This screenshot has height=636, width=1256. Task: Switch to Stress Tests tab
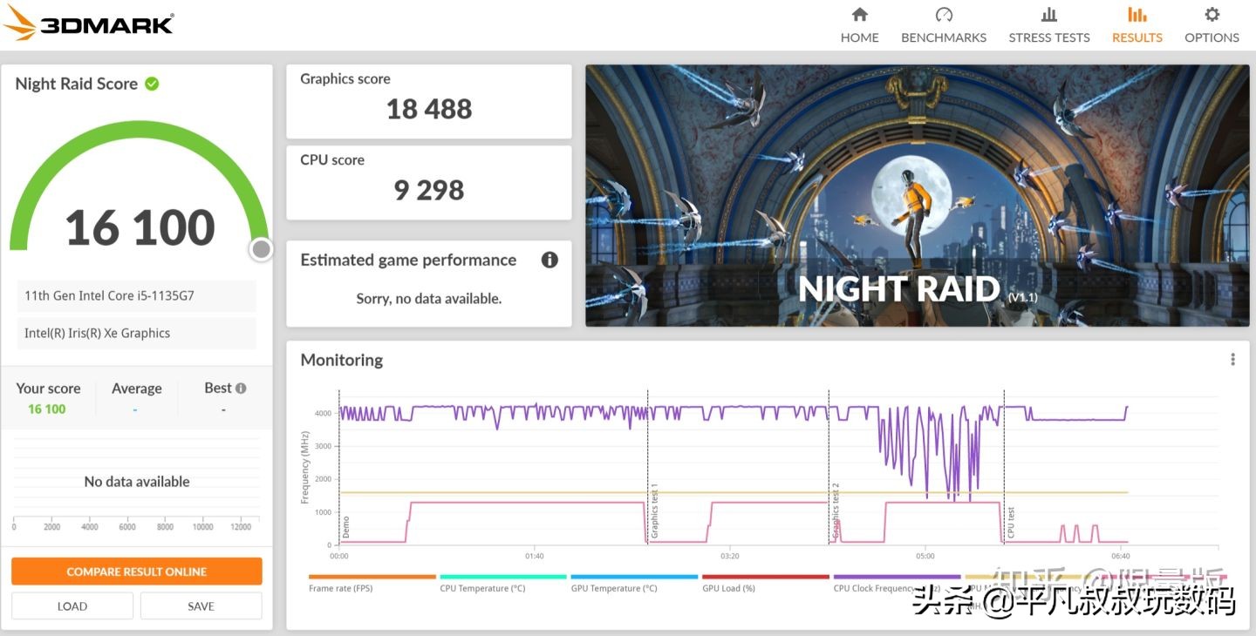point(1049,25)
